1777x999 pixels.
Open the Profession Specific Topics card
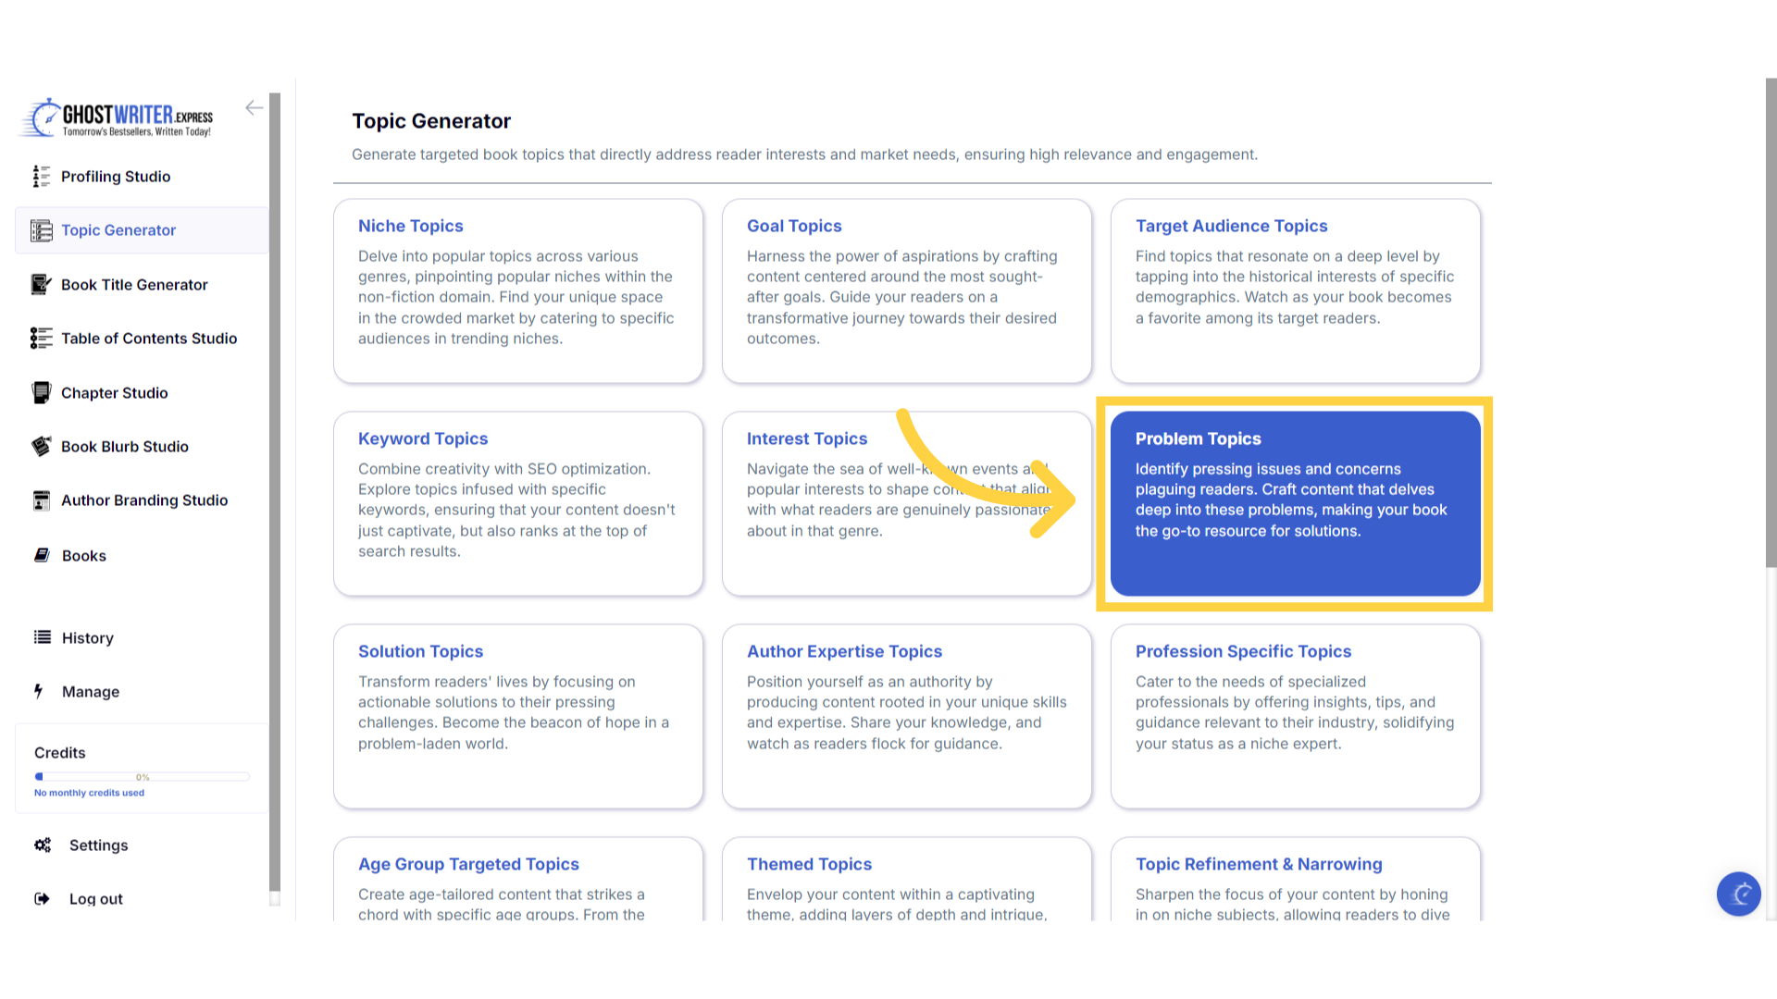click(1295, 716)
